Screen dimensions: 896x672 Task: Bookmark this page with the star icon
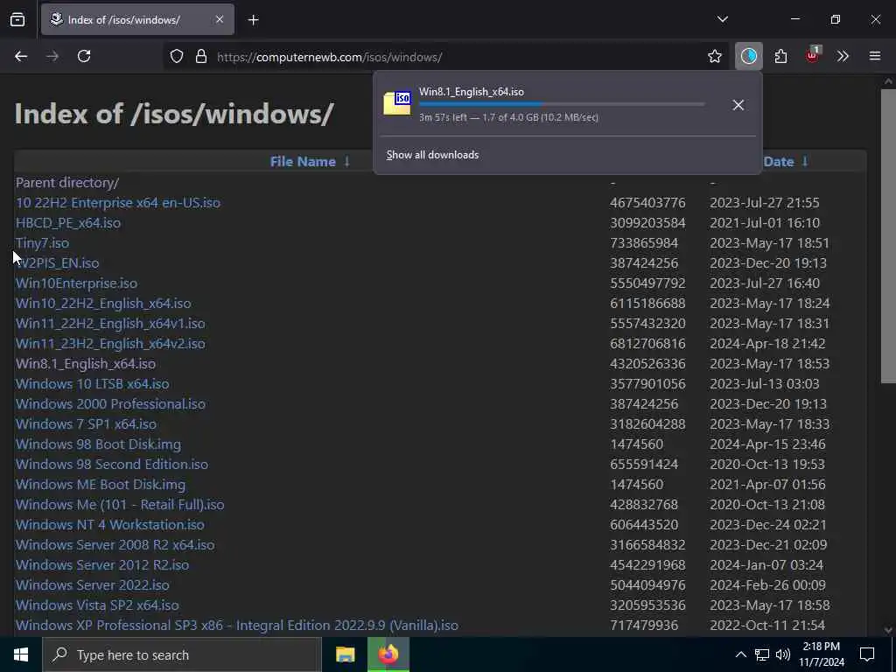pos(714,57)
